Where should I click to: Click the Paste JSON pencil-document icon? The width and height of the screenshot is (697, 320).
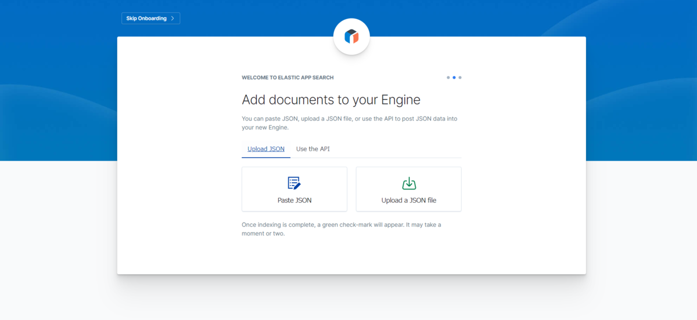[x=294, y=183]
